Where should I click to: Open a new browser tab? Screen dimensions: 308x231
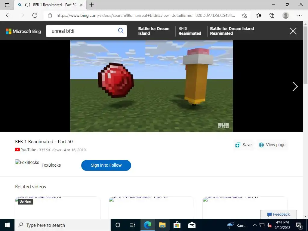[x=91, y=5]
